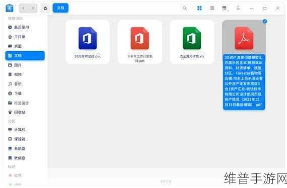This screenshot has width=287, height=188.
Task: Click the .ppt file name label
Action: tap(140, 58)
